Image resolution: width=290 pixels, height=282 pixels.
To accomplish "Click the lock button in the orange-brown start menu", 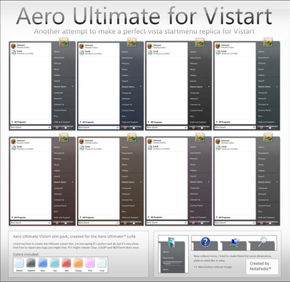I will point(134,223).
